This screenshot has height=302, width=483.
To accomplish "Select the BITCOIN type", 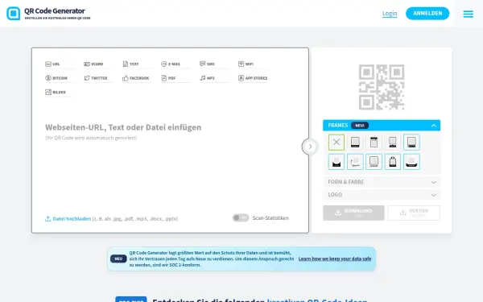I will pyautogui.click(x=56, y=78).
